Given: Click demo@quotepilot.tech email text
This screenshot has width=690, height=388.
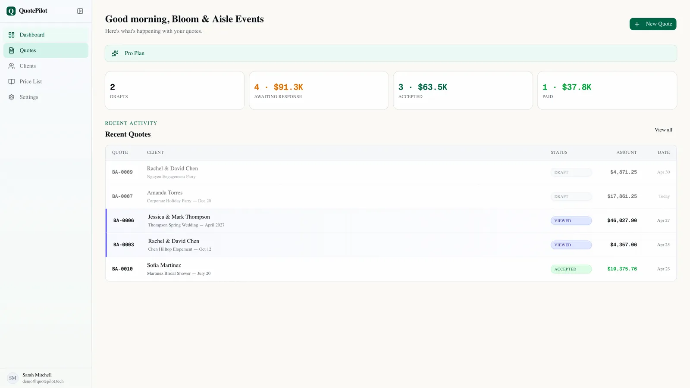Looking at the screenshot, I should click(43, 382).
